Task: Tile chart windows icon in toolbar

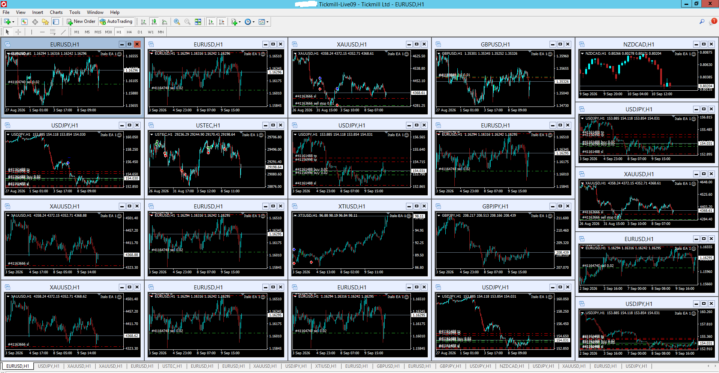Action: [198, 22]
